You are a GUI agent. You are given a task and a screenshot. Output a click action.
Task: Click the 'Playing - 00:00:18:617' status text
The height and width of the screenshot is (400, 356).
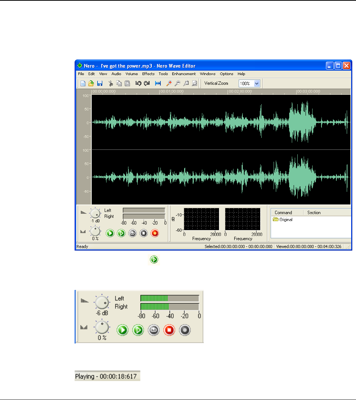(106, 376)
